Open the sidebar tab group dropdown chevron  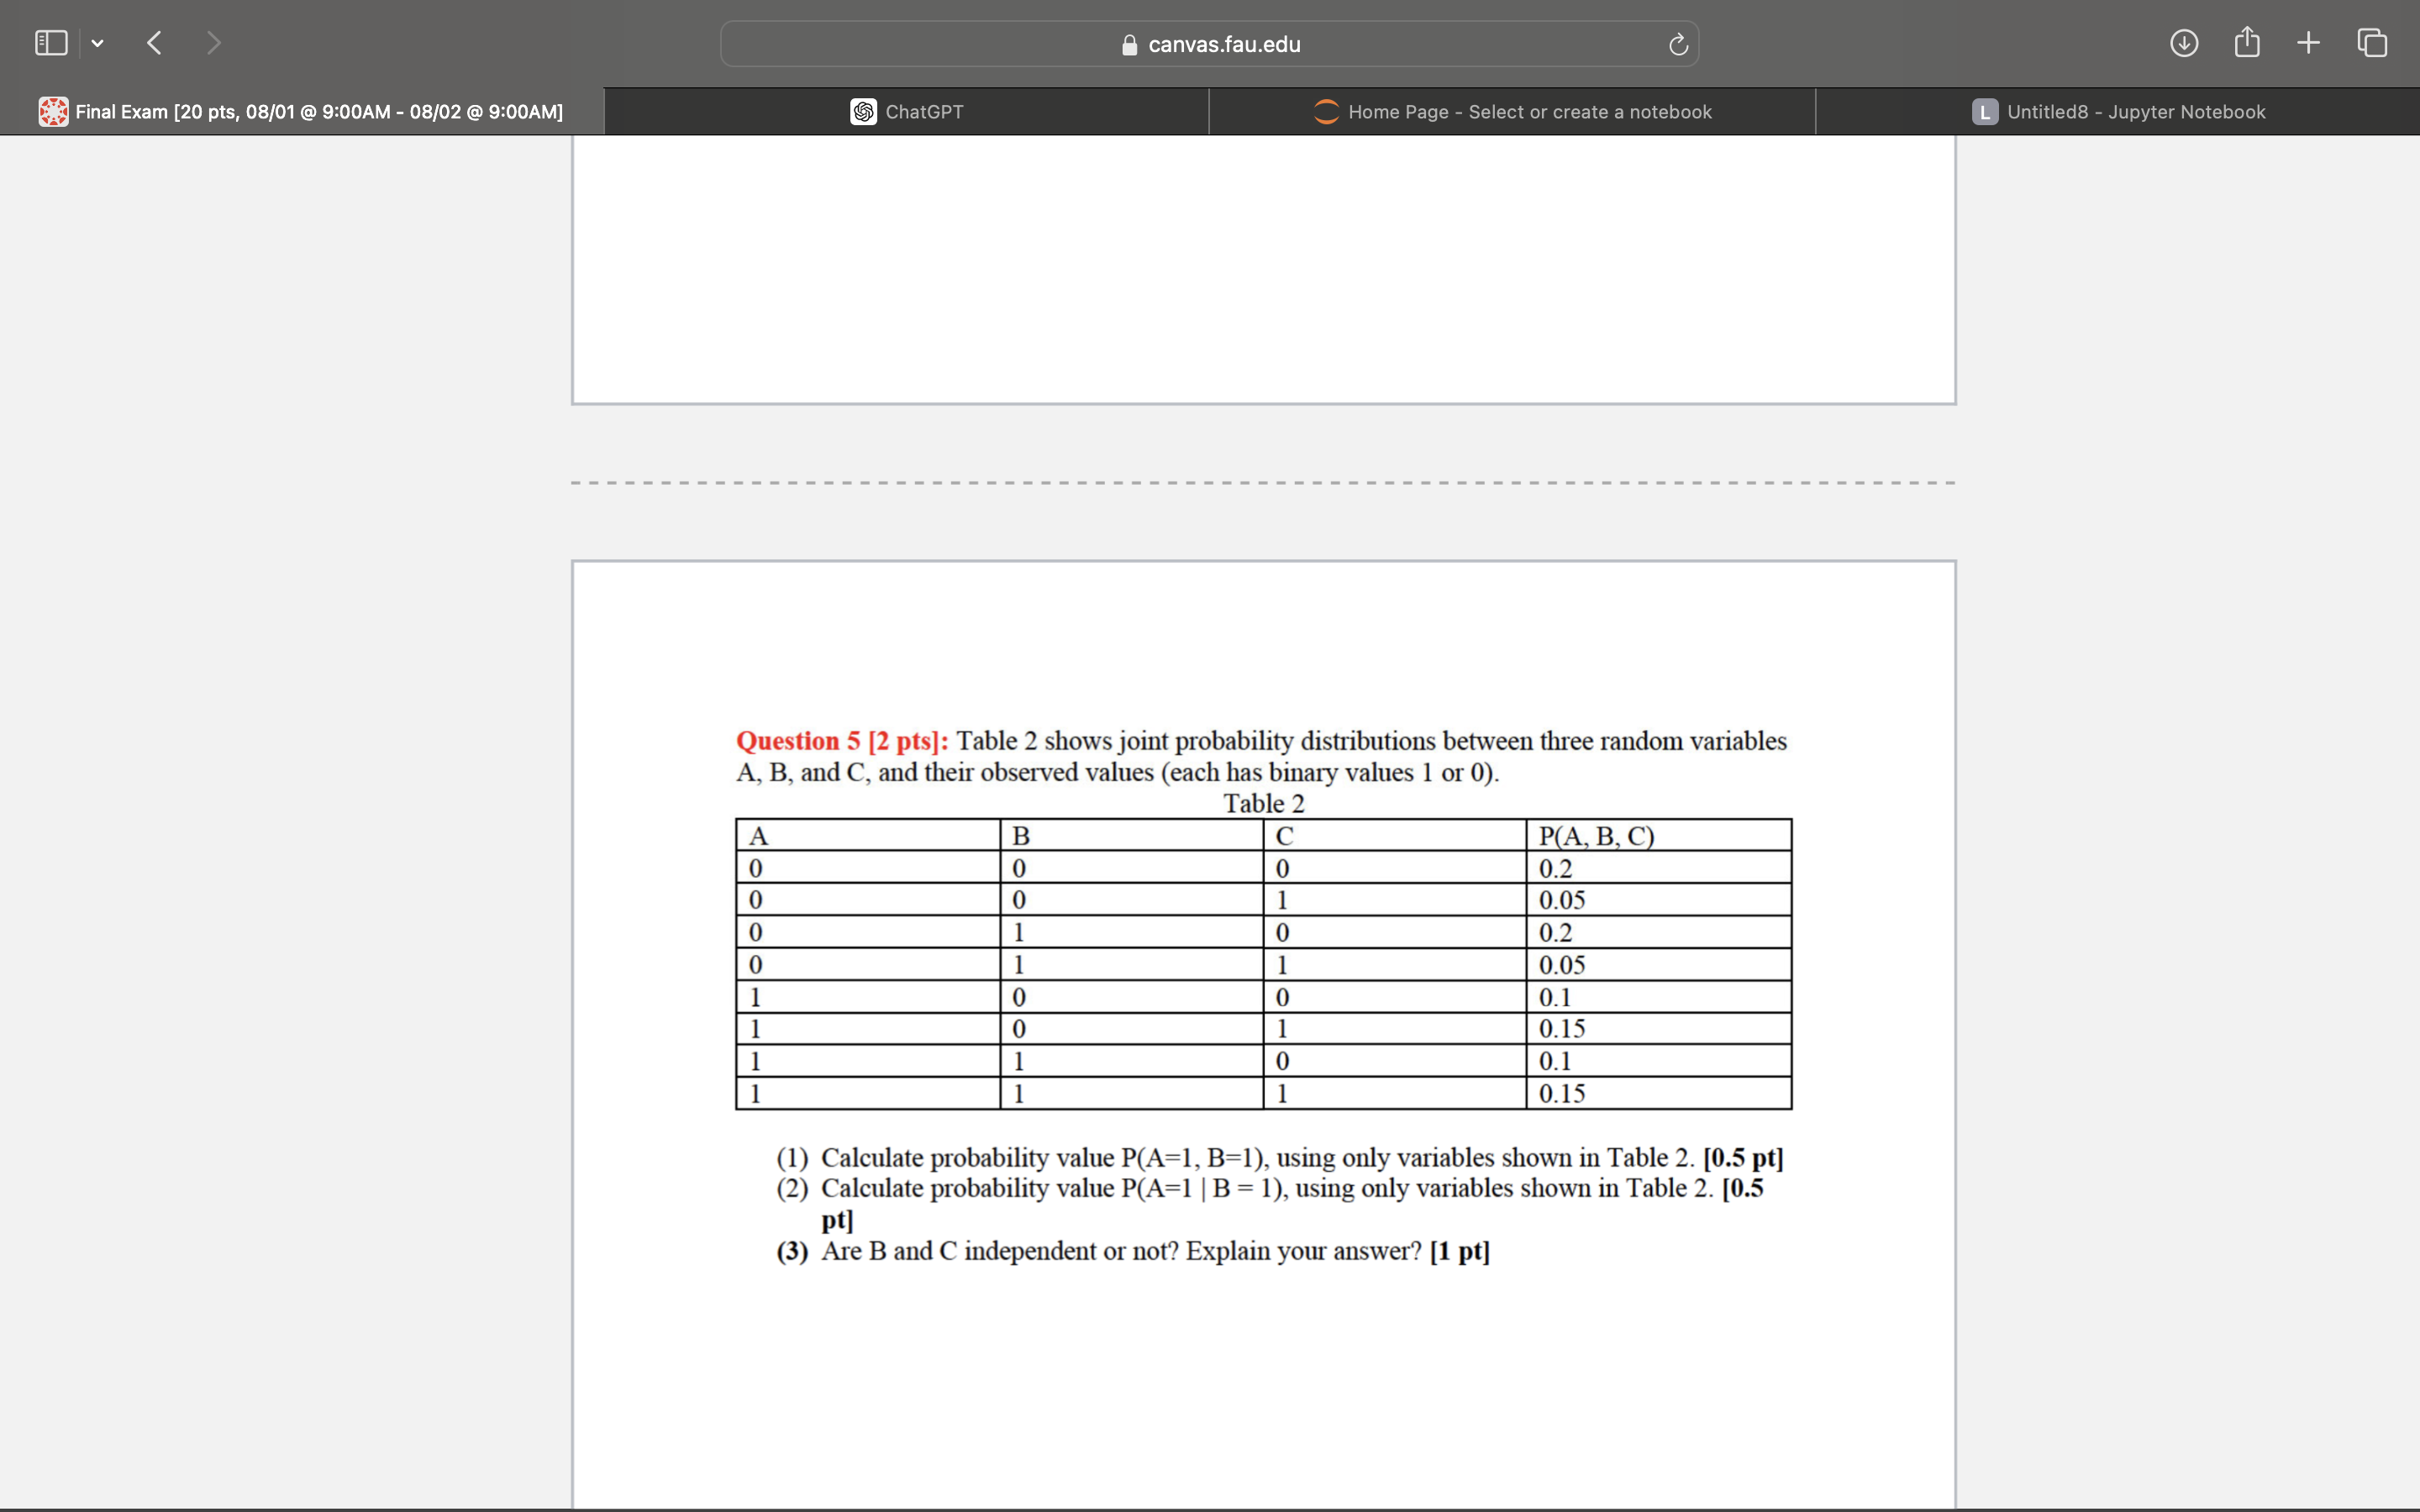tap(97, 43)
